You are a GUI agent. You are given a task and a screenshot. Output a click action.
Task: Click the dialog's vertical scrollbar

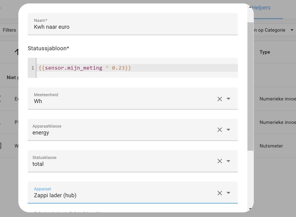click(250, 85)
